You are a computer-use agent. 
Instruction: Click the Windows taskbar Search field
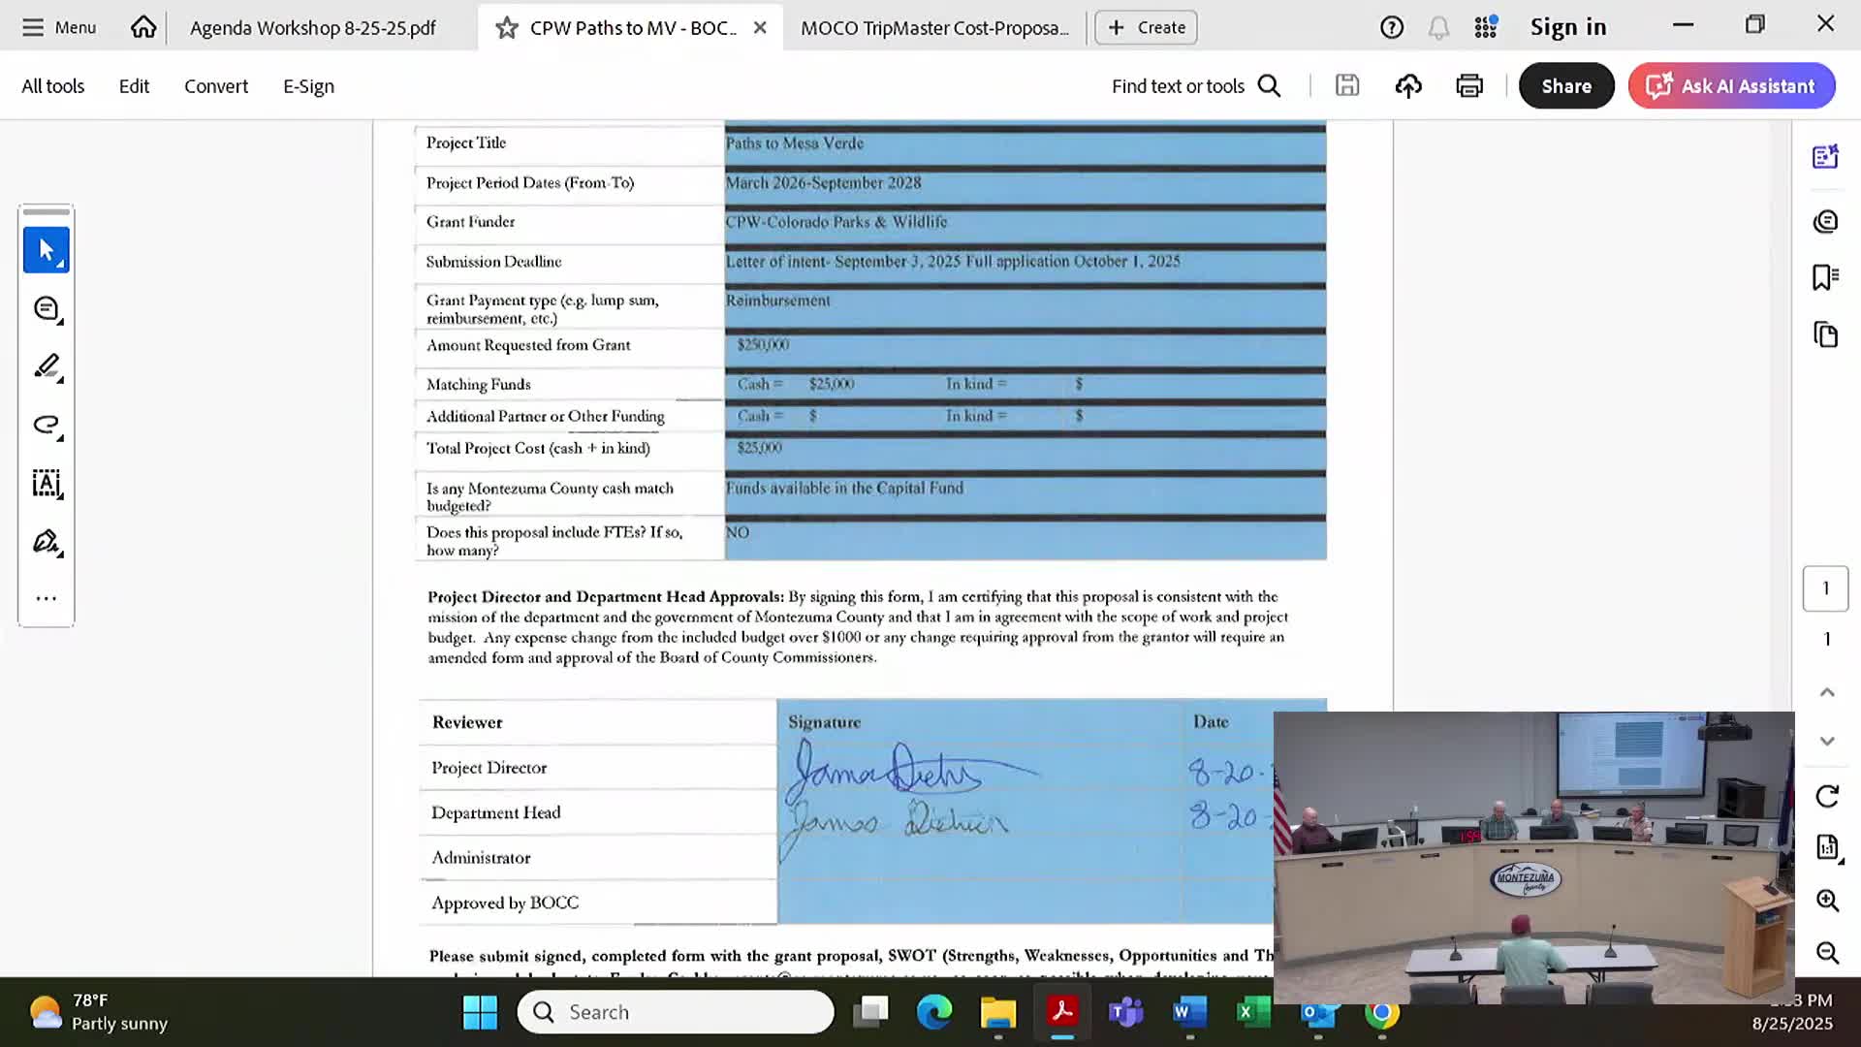[x=676, y=1012]
